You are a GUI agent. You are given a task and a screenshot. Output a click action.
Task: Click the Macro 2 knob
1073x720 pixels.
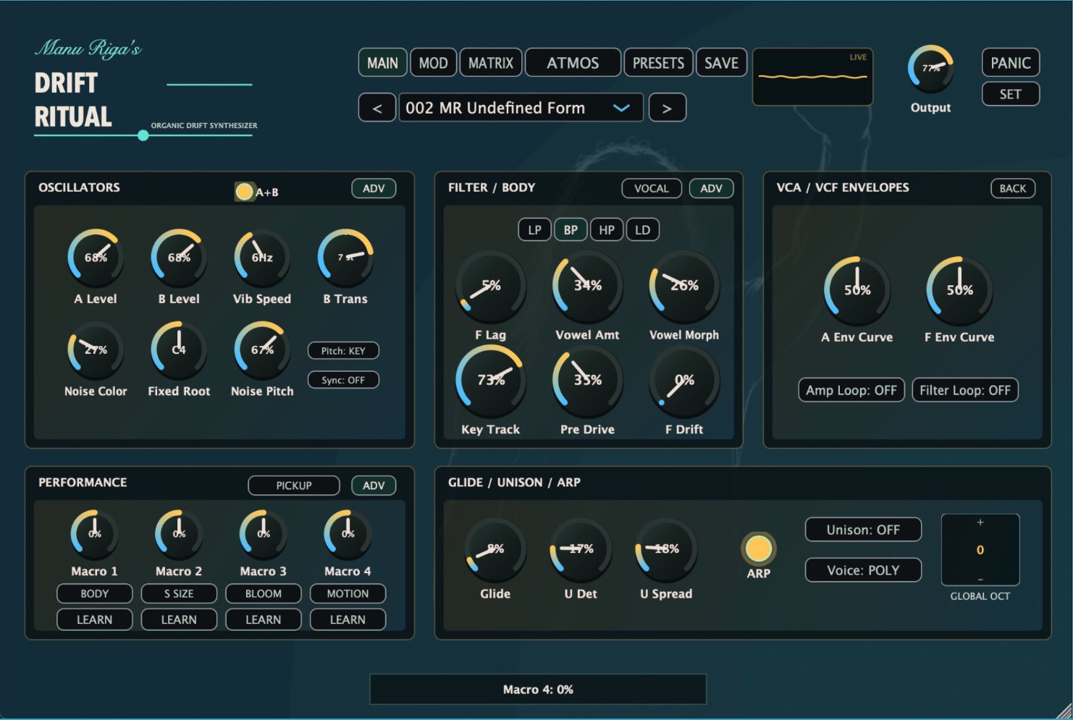[x=179, y=534]
